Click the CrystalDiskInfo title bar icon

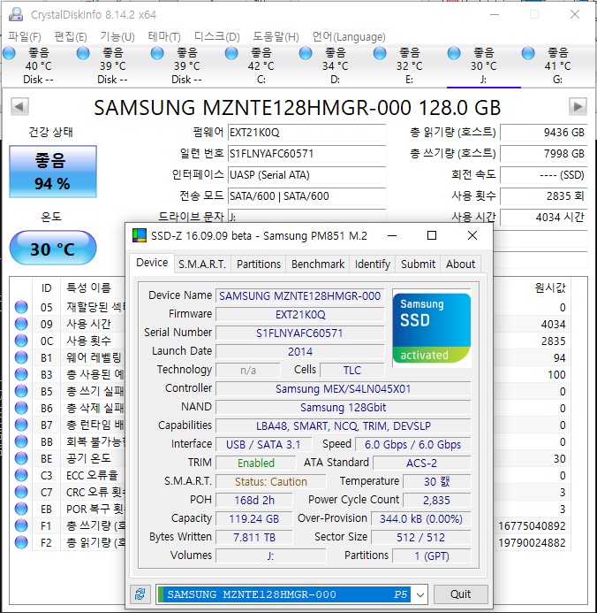(x=16, y=14)
